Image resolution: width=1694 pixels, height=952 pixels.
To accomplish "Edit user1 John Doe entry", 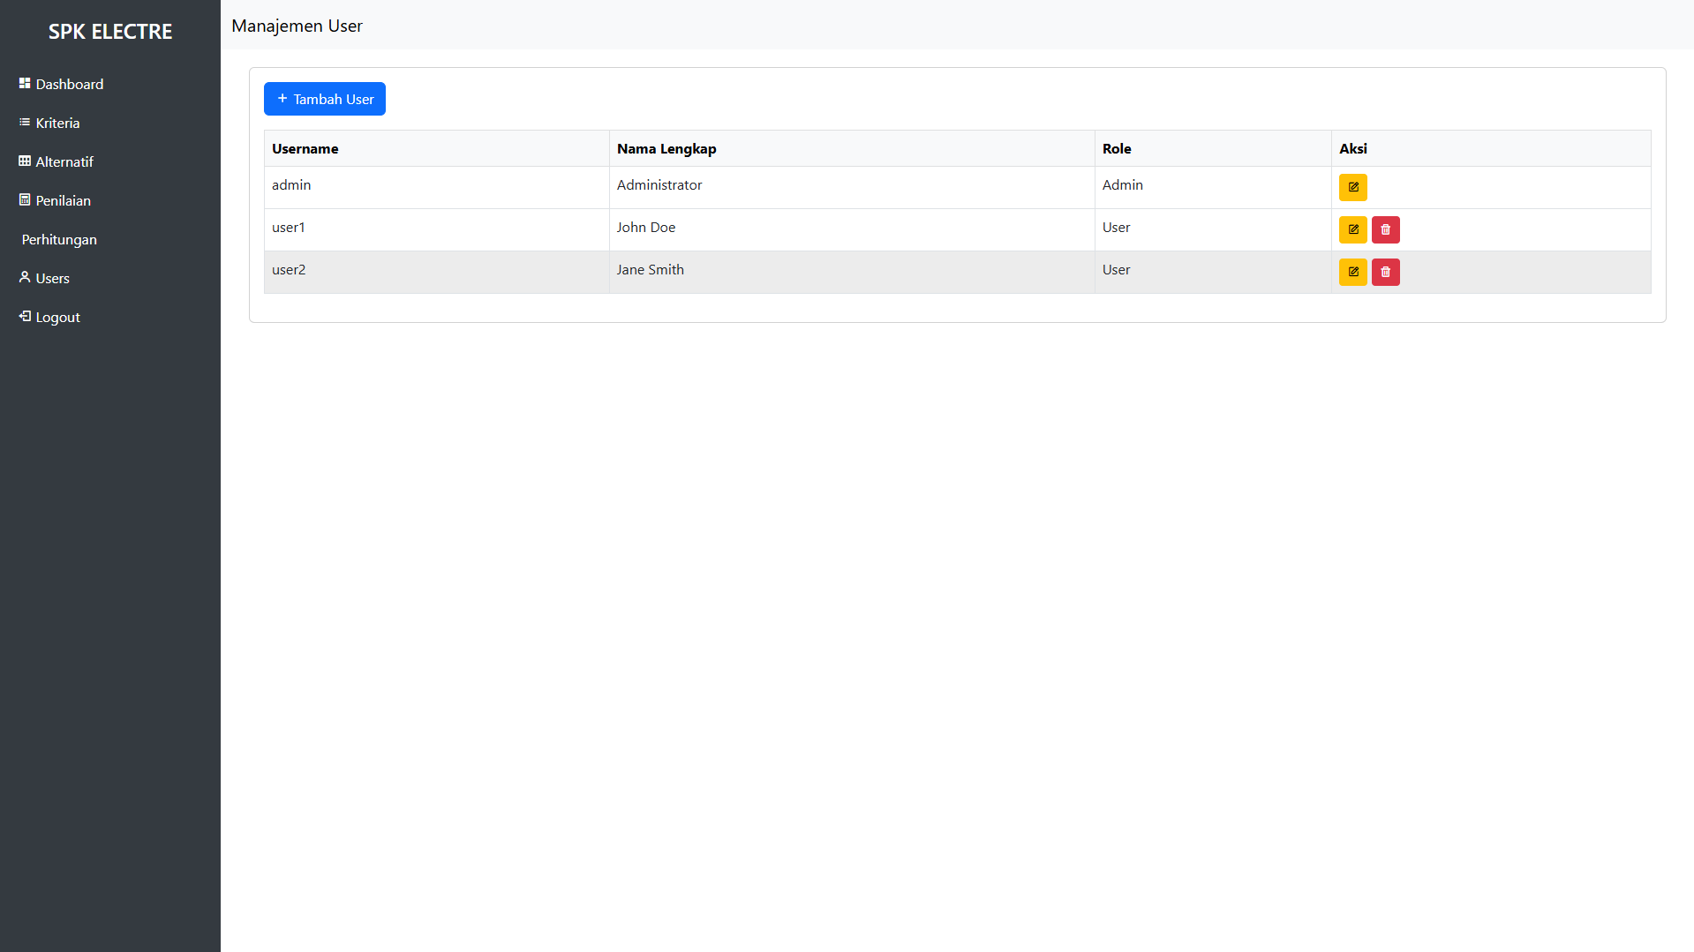I will [x=1352, y=229].
